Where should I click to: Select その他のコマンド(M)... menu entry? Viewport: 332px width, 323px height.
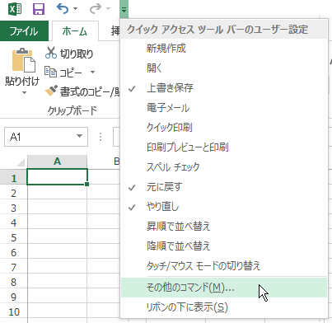pos(224,288)
